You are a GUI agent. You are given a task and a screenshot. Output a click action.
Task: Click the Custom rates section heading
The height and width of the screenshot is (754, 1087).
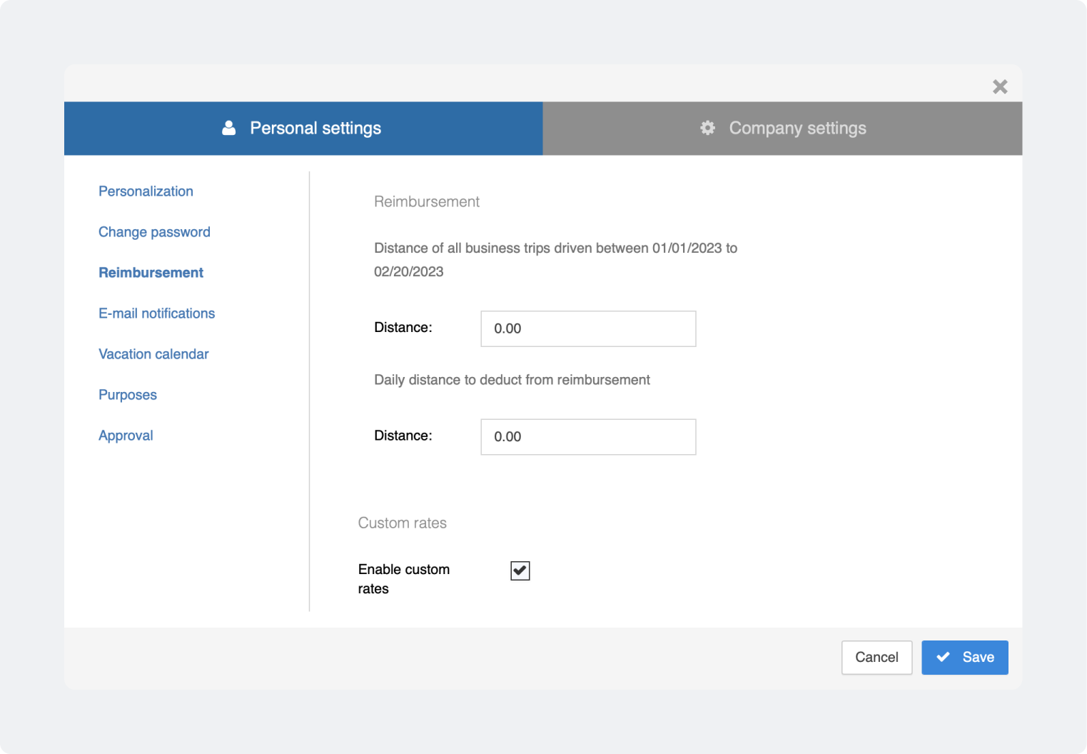[x=402, y=523]
